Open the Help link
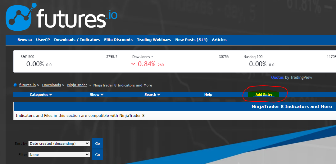 [208, 95]
